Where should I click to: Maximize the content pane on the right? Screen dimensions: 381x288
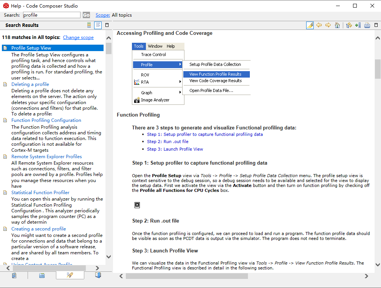coord(376,25)
